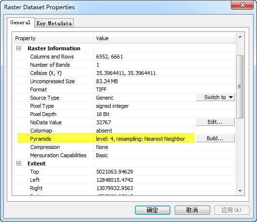Viewport: 257px width, 222px height.
Task: Select the highlighted Pyramids property
Action: point(41,139)
